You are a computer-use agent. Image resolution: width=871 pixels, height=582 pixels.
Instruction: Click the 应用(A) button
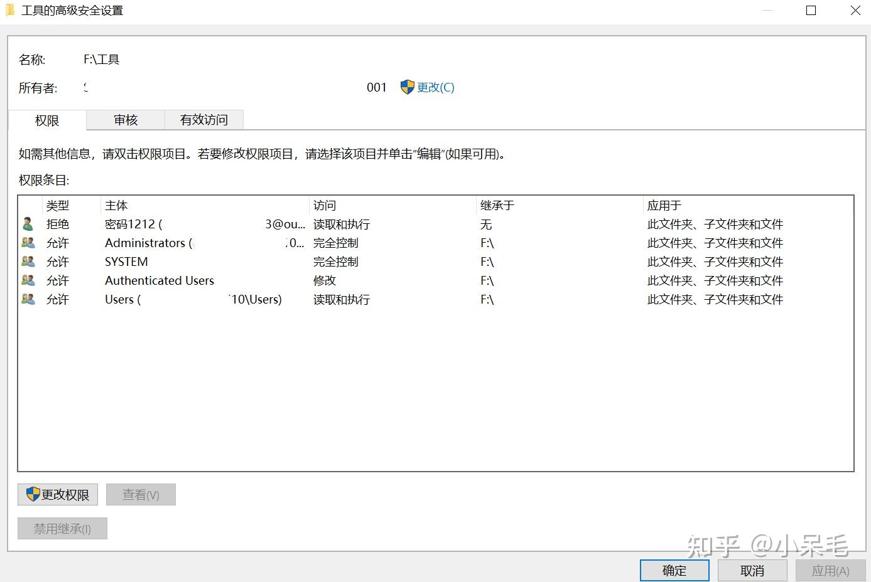pyautogui.click(x=830, y=571)
